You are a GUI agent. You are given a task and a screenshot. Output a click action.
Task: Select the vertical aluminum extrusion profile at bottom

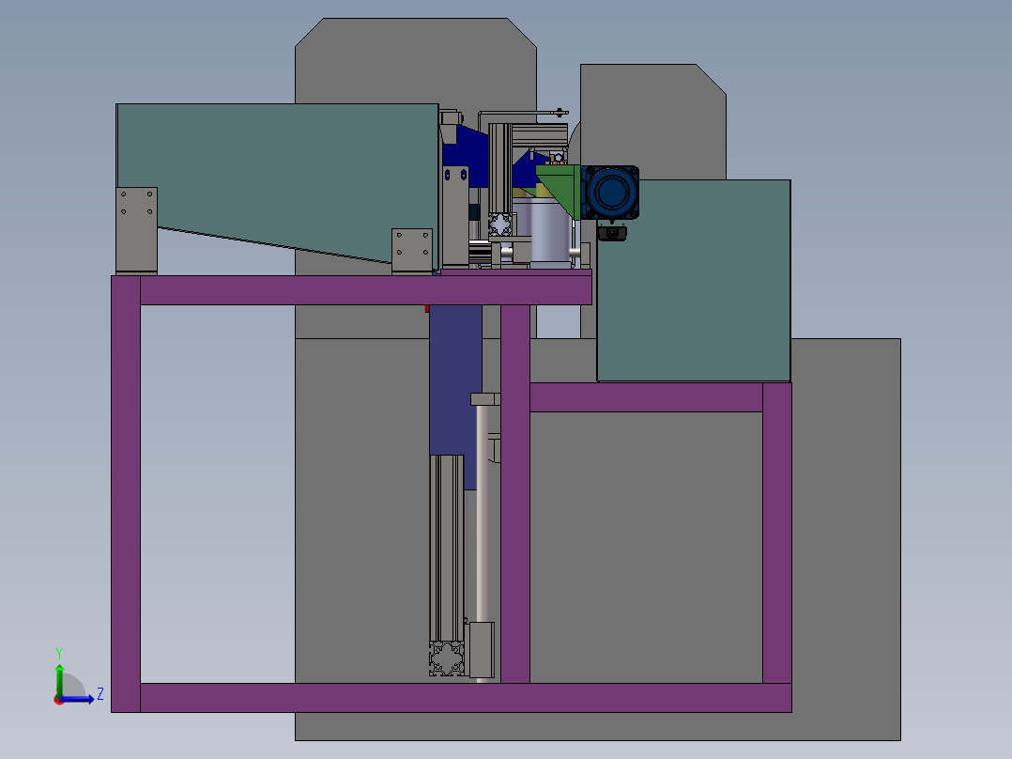(x=447, y=550)
